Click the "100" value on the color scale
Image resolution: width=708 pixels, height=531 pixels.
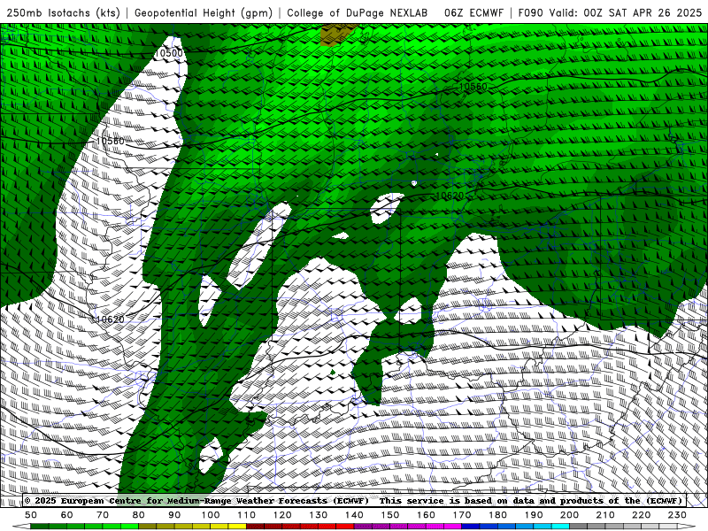click(211, 515)
